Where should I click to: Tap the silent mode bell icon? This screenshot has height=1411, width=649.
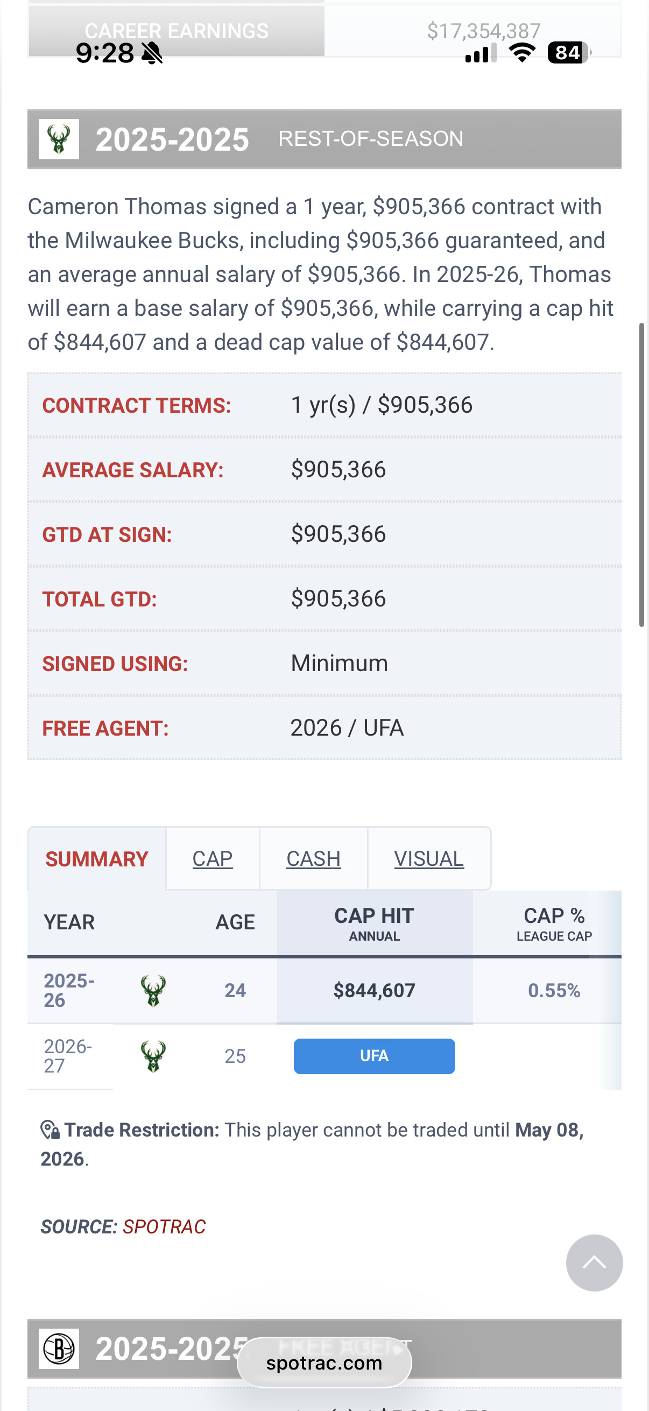point(152,53)
